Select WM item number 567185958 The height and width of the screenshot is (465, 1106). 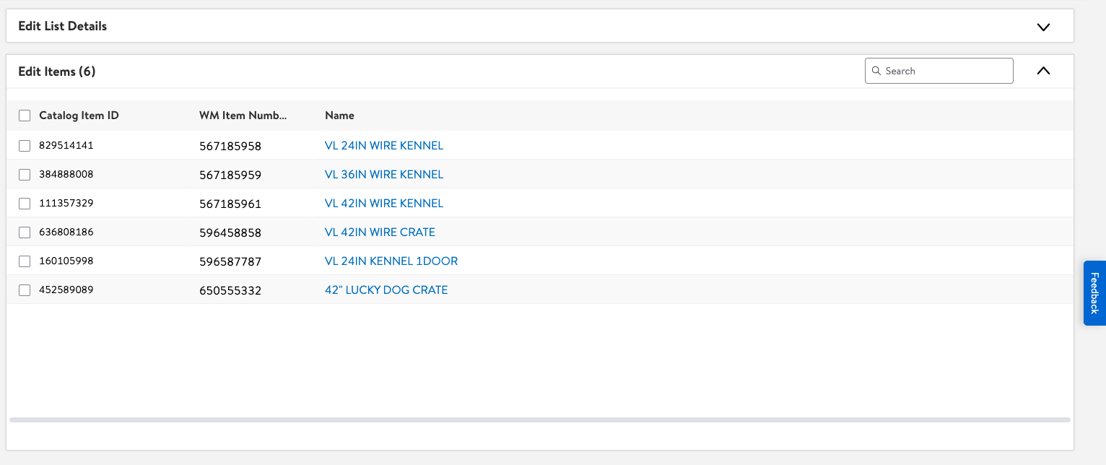[230, 147]
